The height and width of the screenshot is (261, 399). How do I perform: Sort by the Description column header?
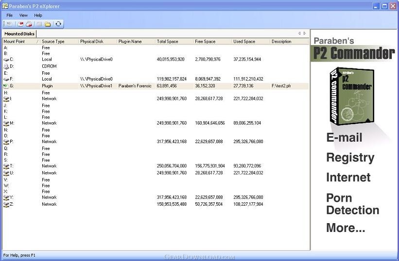pos(289,41)
